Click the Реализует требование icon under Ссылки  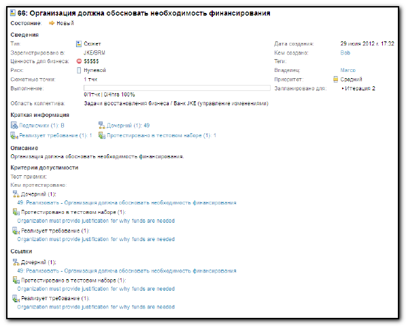point(16,299)
